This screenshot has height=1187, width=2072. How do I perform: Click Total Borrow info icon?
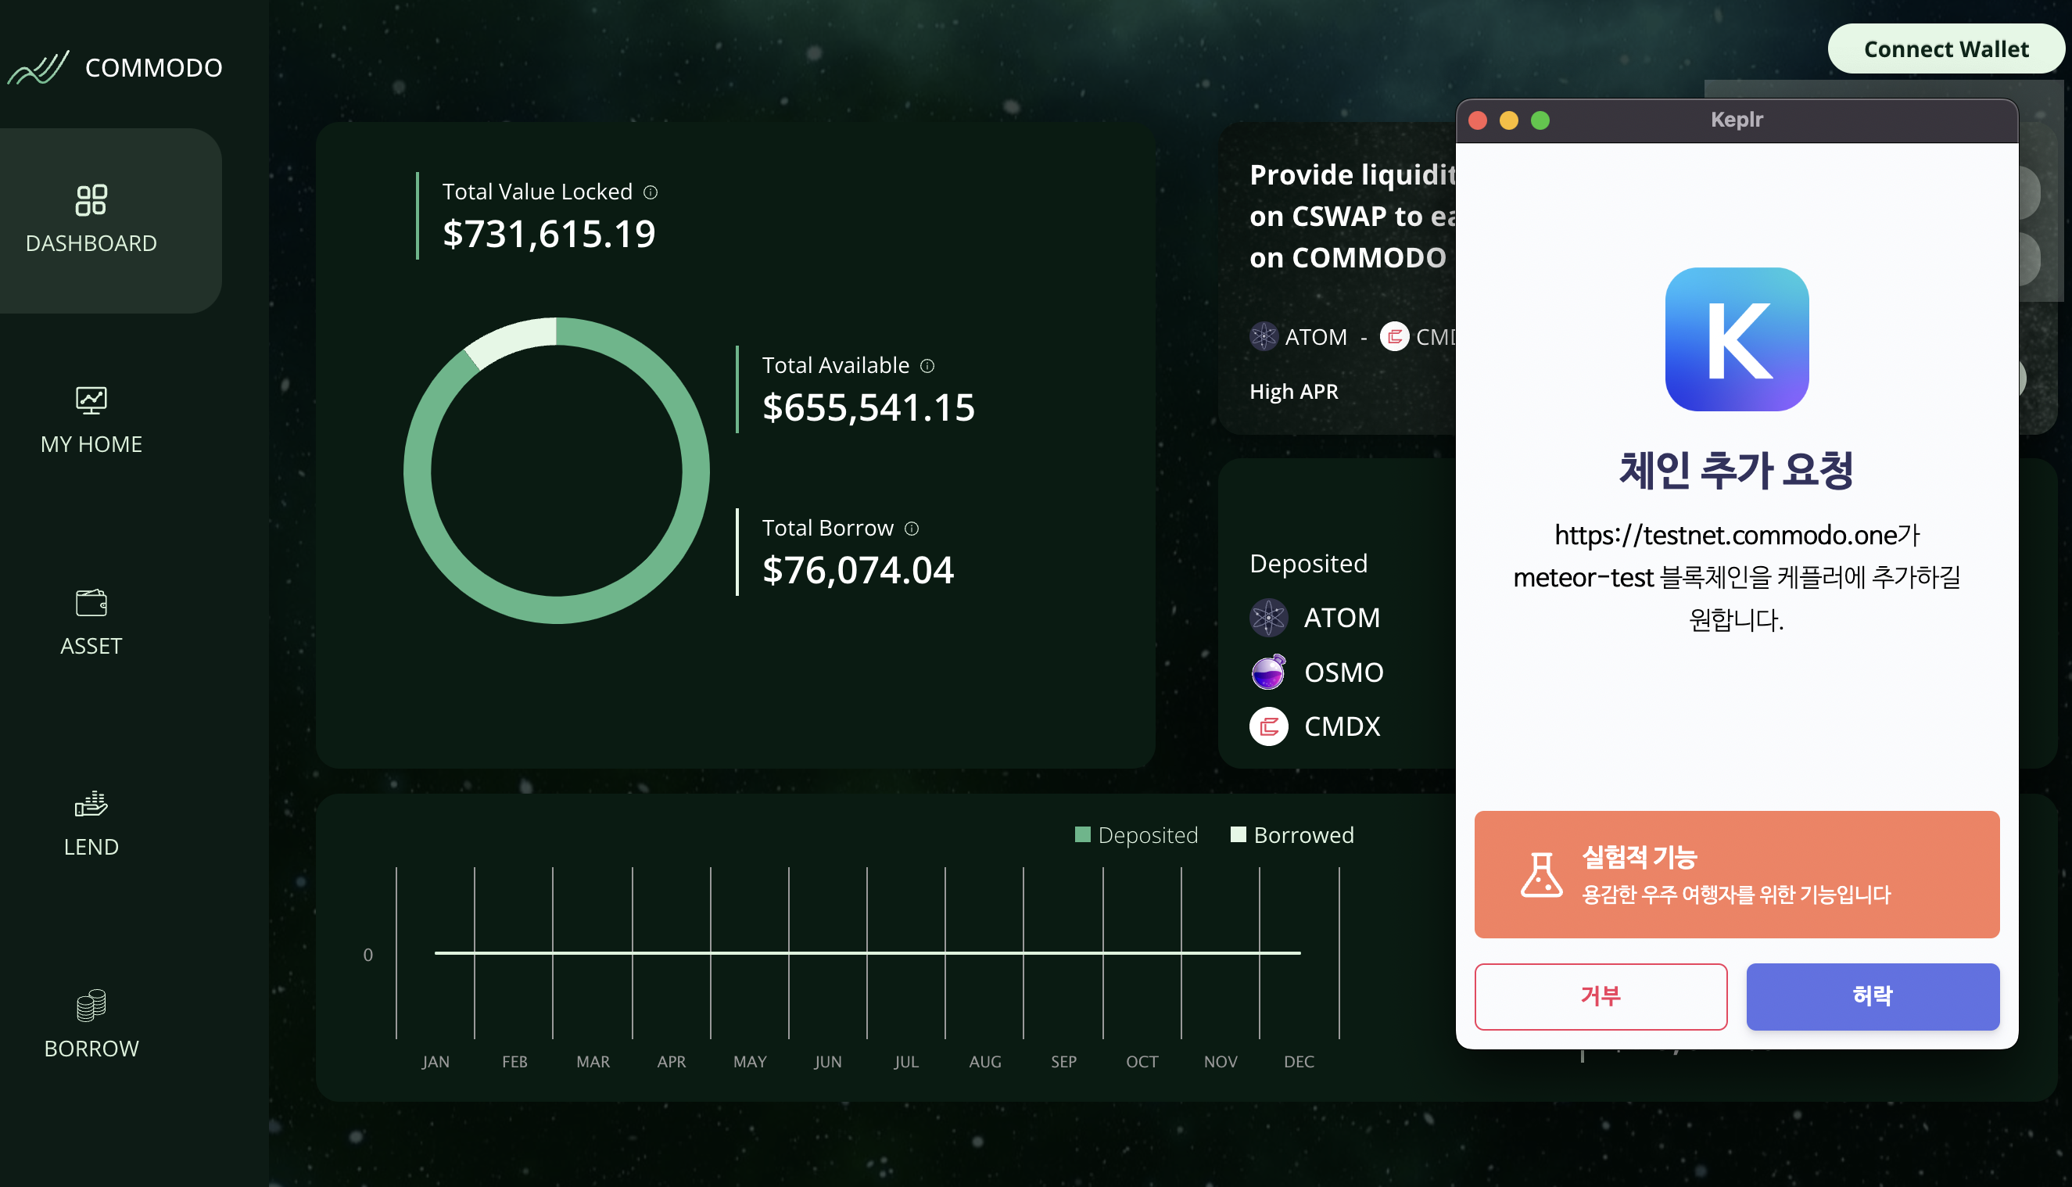912,529
